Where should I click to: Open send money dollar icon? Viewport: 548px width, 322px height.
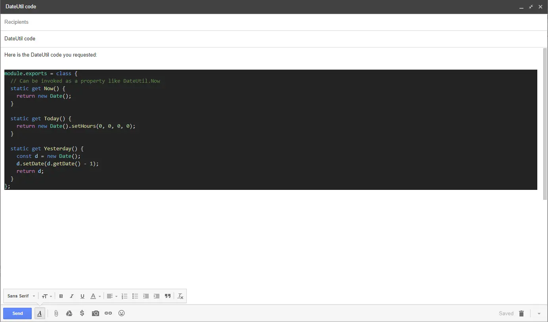[x=82, y=313]
